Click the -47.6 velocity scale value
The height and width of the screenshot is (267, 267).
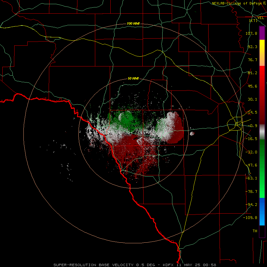(251, 165)
